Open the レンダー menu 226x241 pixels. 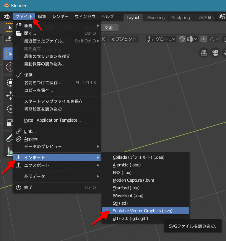(60, 16)
